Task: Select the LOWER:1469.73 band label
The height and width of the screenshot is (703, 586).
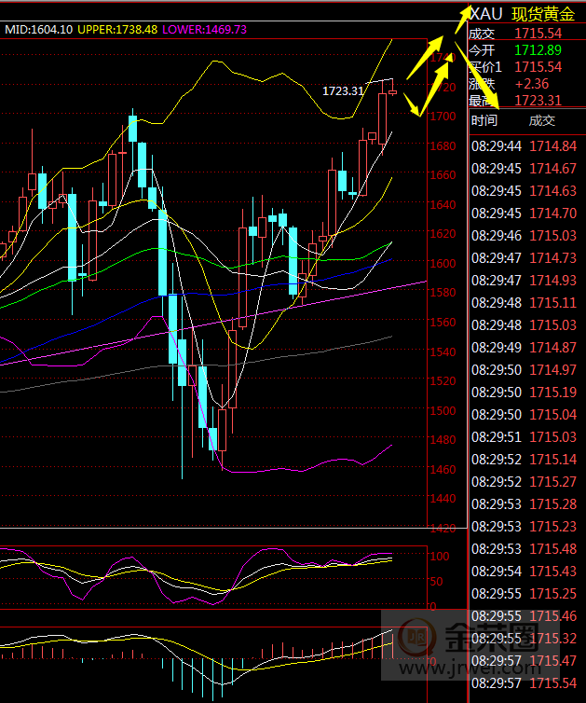Action: point(206,30)
